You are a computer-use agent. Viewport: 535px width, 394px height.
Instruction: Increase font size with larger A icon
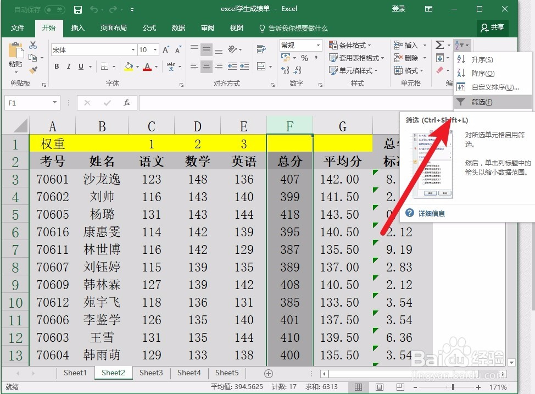coord(166,50)
